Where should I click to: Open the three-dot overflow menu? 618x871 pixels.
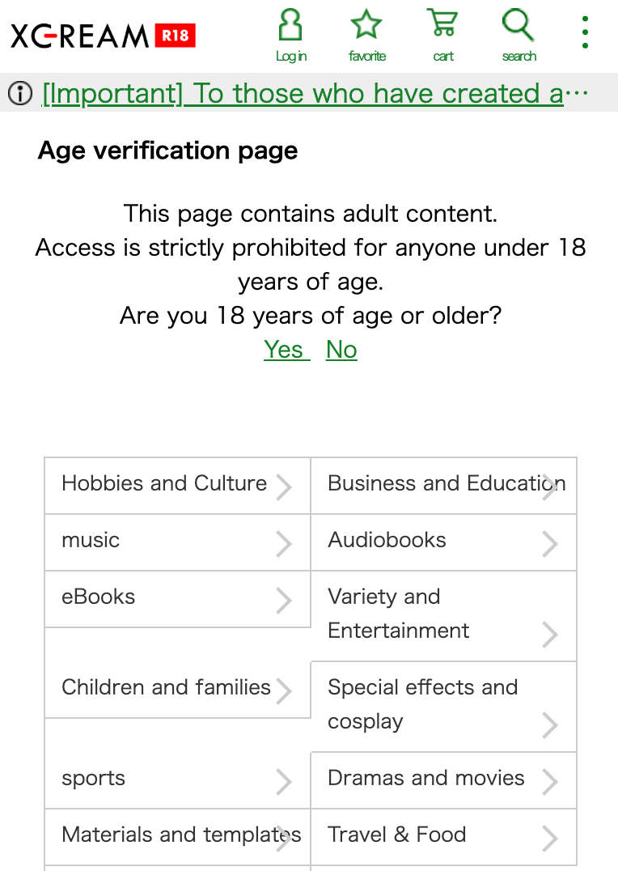584,32
